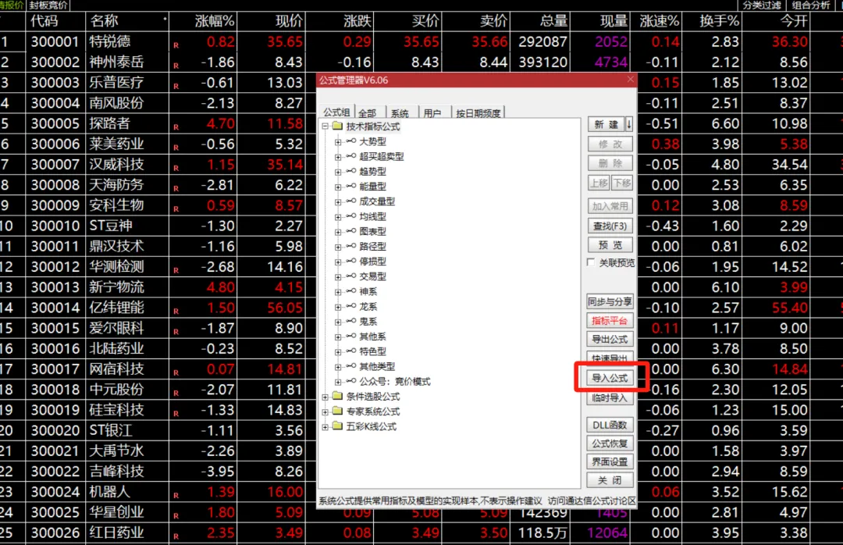This screenshot has width=843, height=545.
Task: Click the node icon beside 其他类型
Action: pyautogui.click(x=350, y=366)
